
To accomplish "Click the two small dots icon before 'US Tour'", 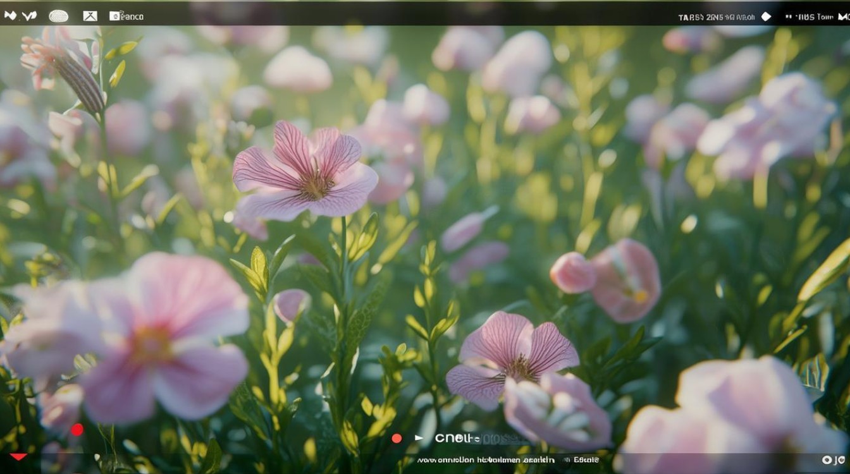I will pos(789,17).
